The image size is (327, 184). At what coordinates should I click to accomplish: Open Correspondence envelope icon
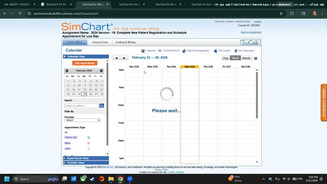click(x=160, y=51)
